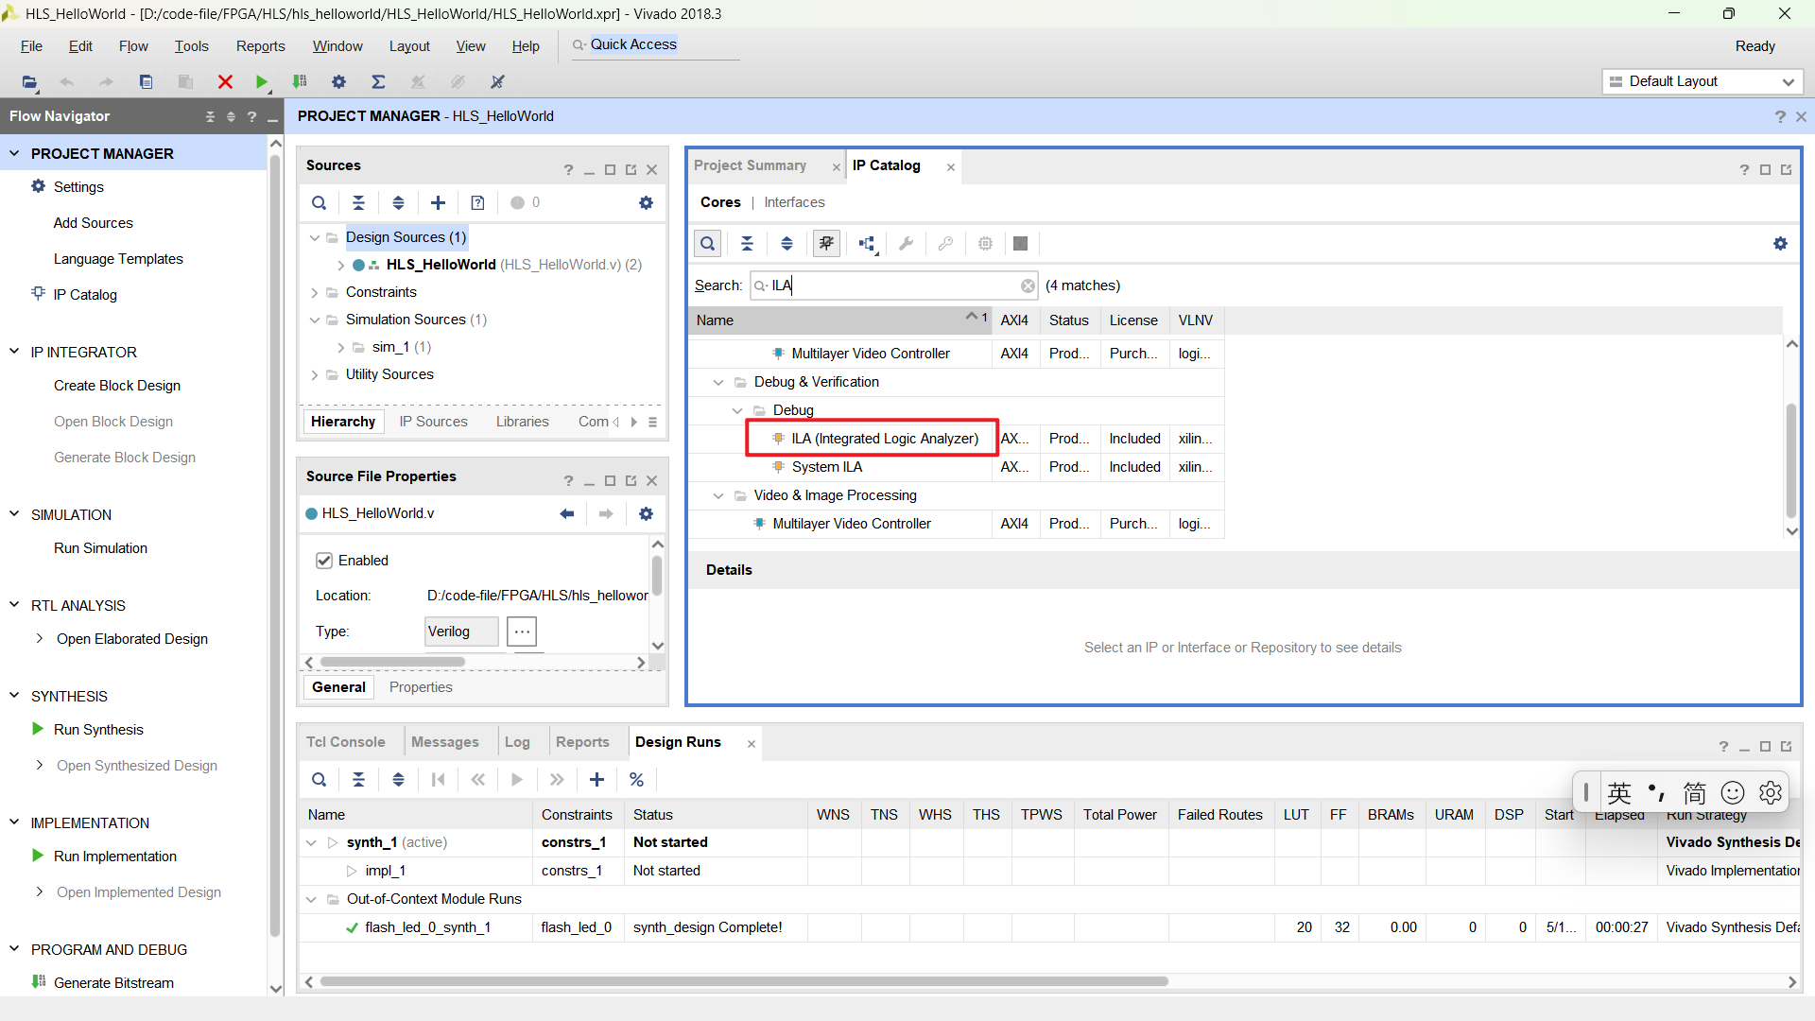Expand all in IP Catalog toolbar
Viewport: 1815px width, 1021px height.
click(786, 244)
